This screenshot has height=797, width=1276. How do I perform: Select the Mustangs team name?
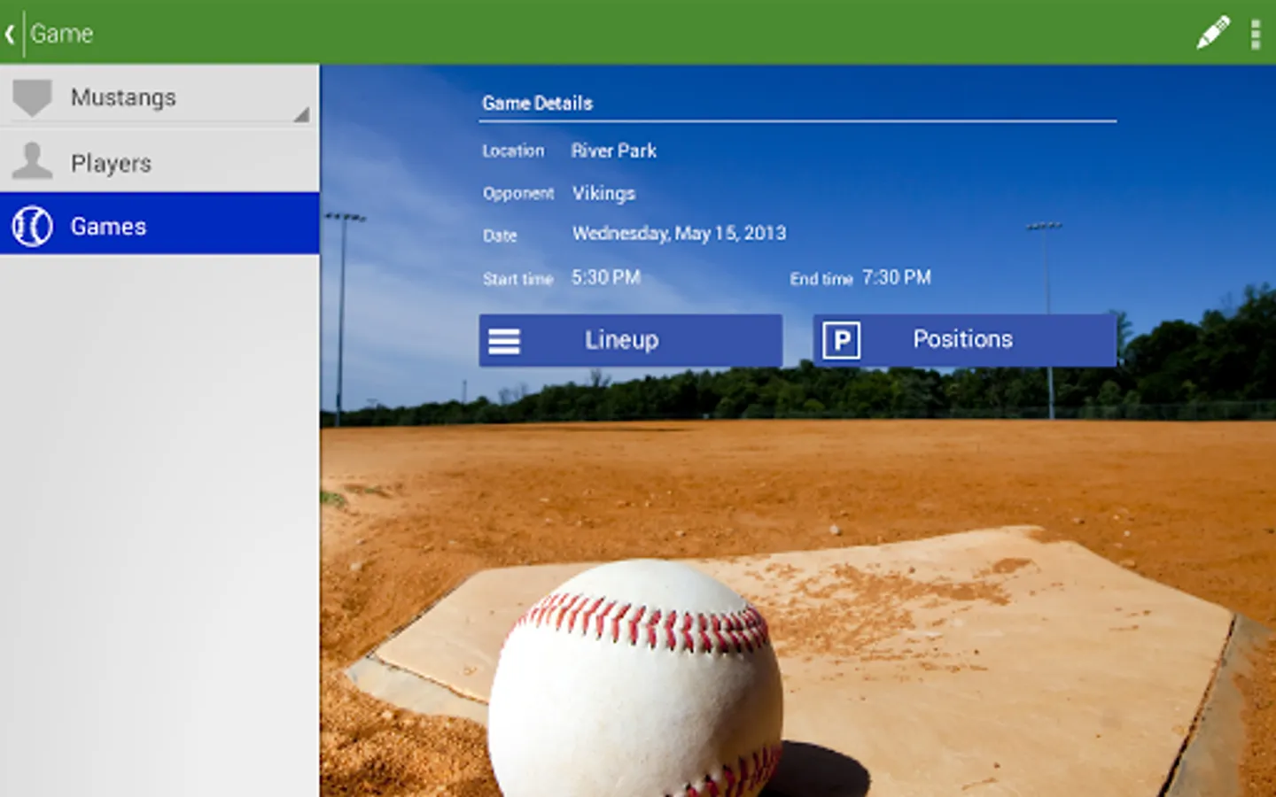tap(123, 97)
